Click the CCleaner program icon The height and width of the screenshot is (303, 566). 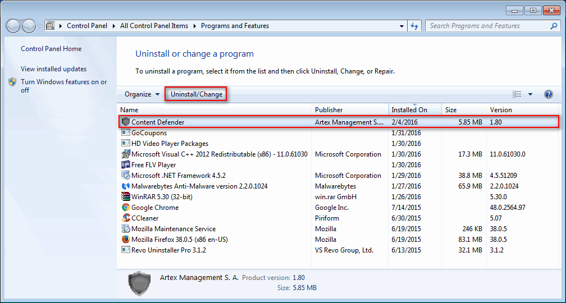point(126,218)
